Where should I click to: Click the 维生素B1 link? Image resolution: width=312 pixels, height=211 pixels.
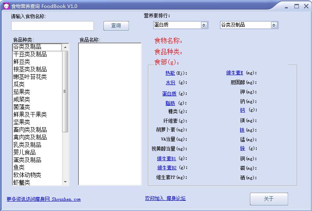click(166, 159)
